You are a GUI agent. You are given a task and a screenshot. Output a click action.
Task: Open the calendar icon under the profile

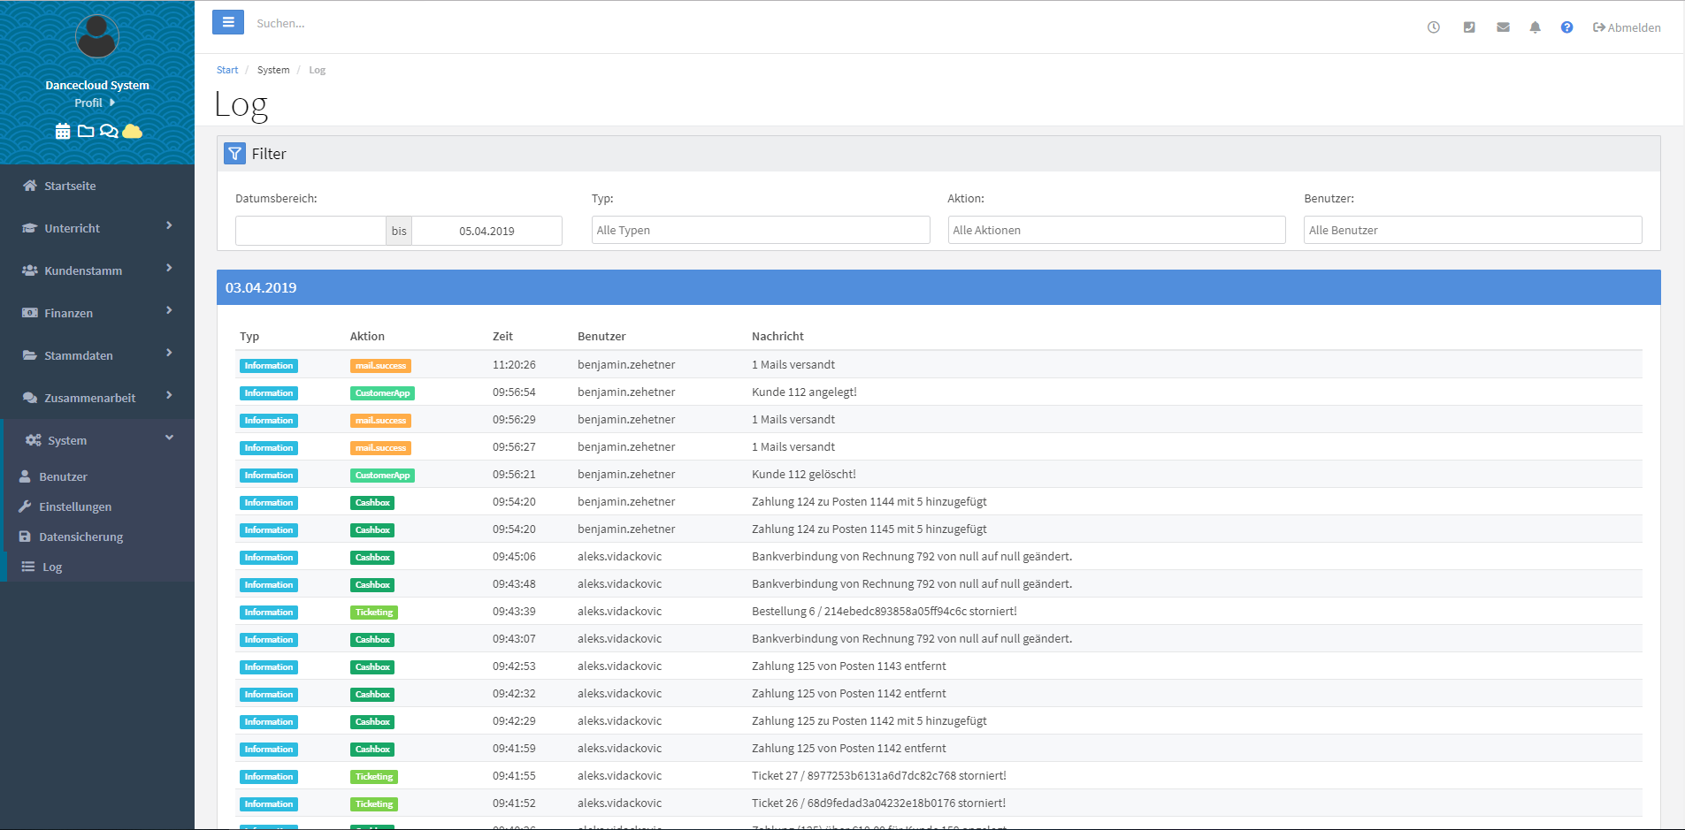tap(63, 132)
